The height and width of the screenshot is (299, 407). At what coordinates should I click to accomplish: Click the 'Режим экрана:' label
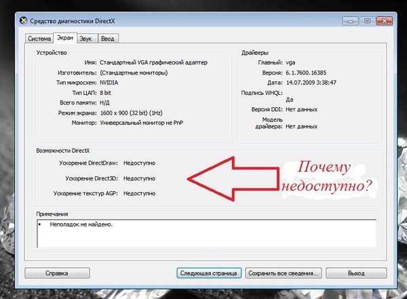point(77,113)
